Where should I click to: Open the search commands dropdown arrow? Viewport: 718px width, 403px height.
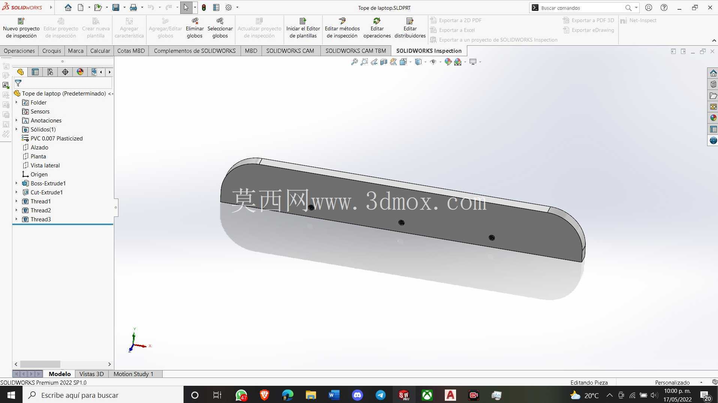636,7
